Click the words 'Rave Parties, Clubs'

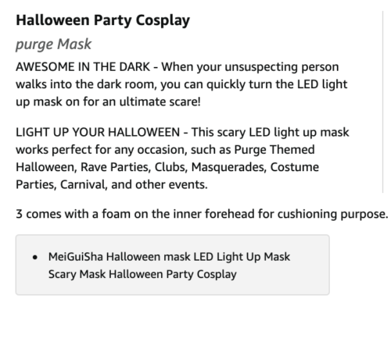pos(135,167)
